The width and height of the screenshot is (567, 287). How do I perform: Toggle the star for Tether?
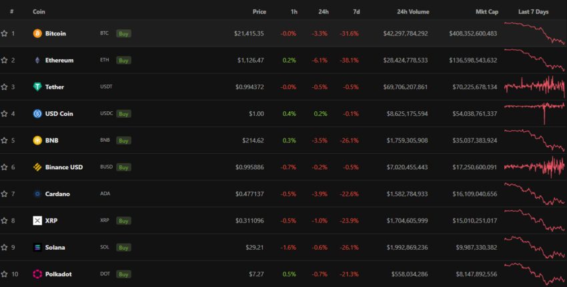click(x=5, y=87)
